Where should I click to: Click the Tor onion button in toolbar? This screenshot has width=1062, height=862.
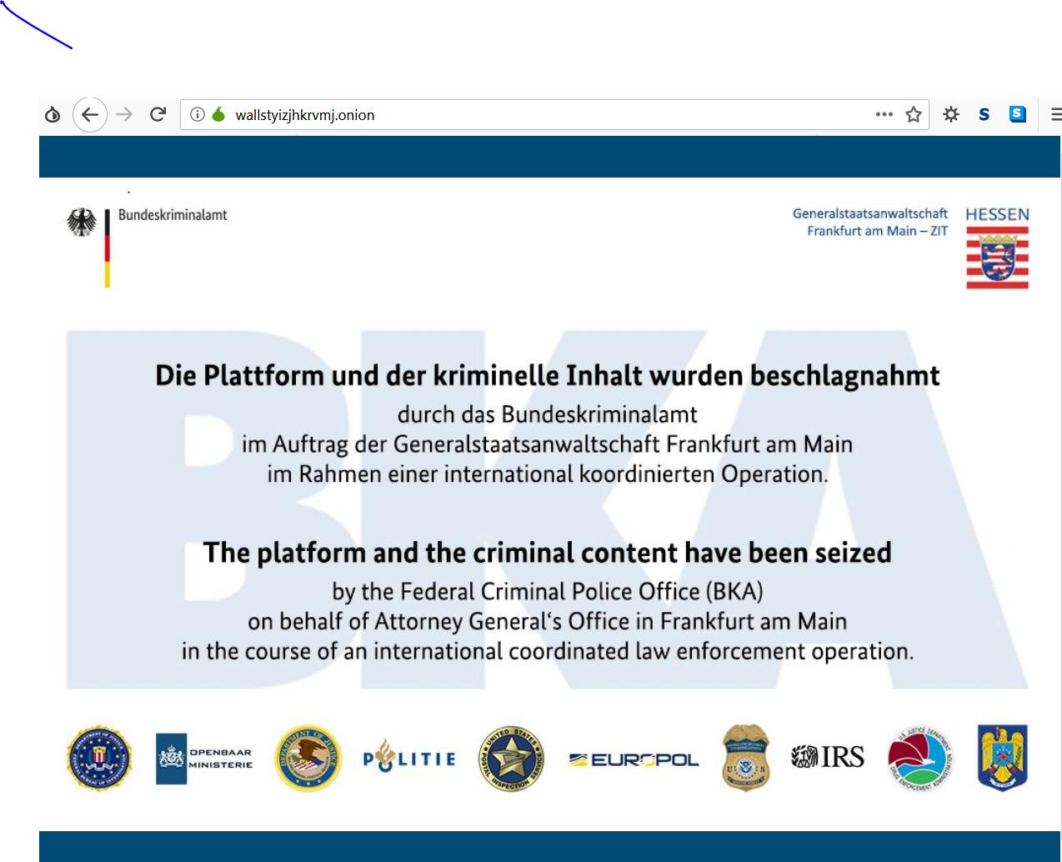click(53, 114)
